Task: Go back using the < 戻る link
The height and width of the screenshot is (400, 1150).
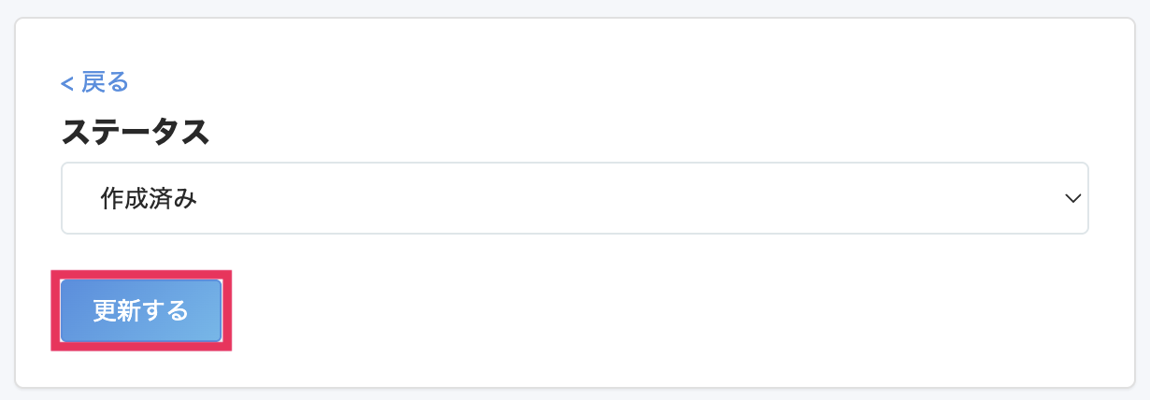Action: click(x=94, y=82)
